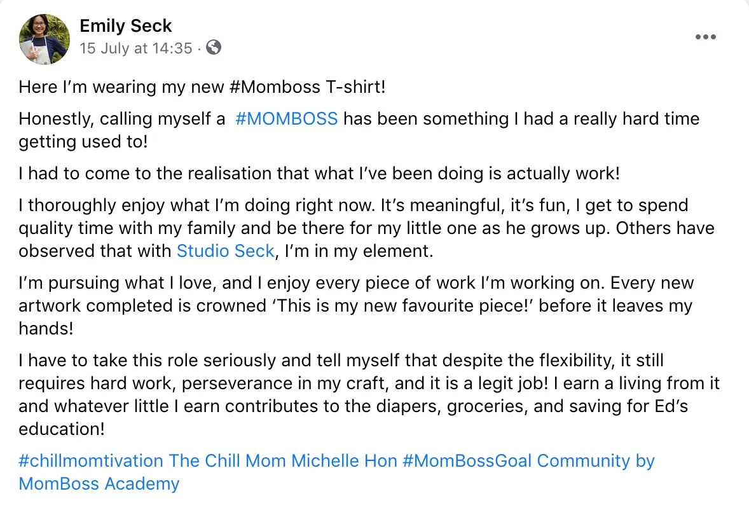Click the 'getting used to!' text line

coord(83,142)
